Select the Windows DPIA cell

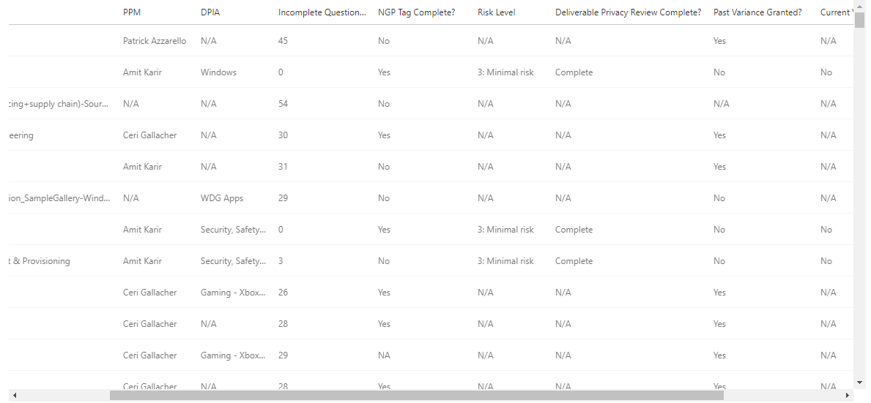tap(219, 72)
